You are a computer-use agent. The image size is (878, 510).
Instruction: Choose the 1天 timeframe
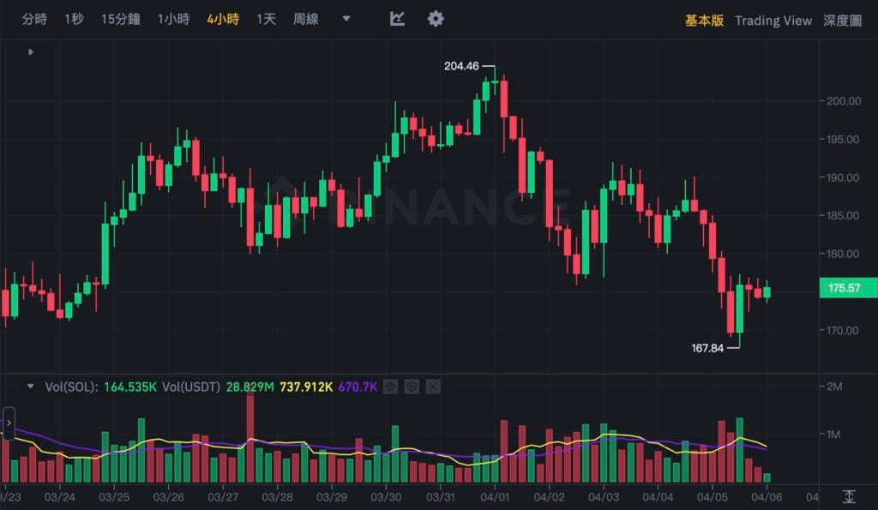[x=266, y=19]
